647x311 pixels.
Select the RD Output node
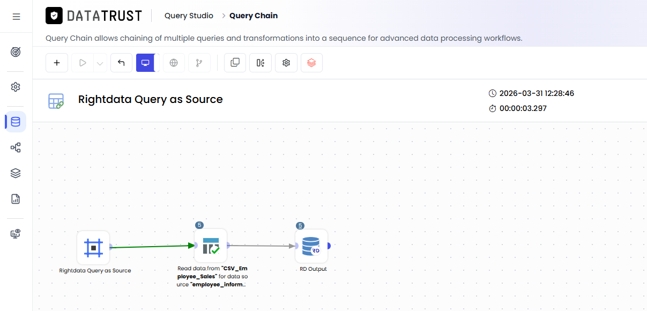(x=311, y=246)
